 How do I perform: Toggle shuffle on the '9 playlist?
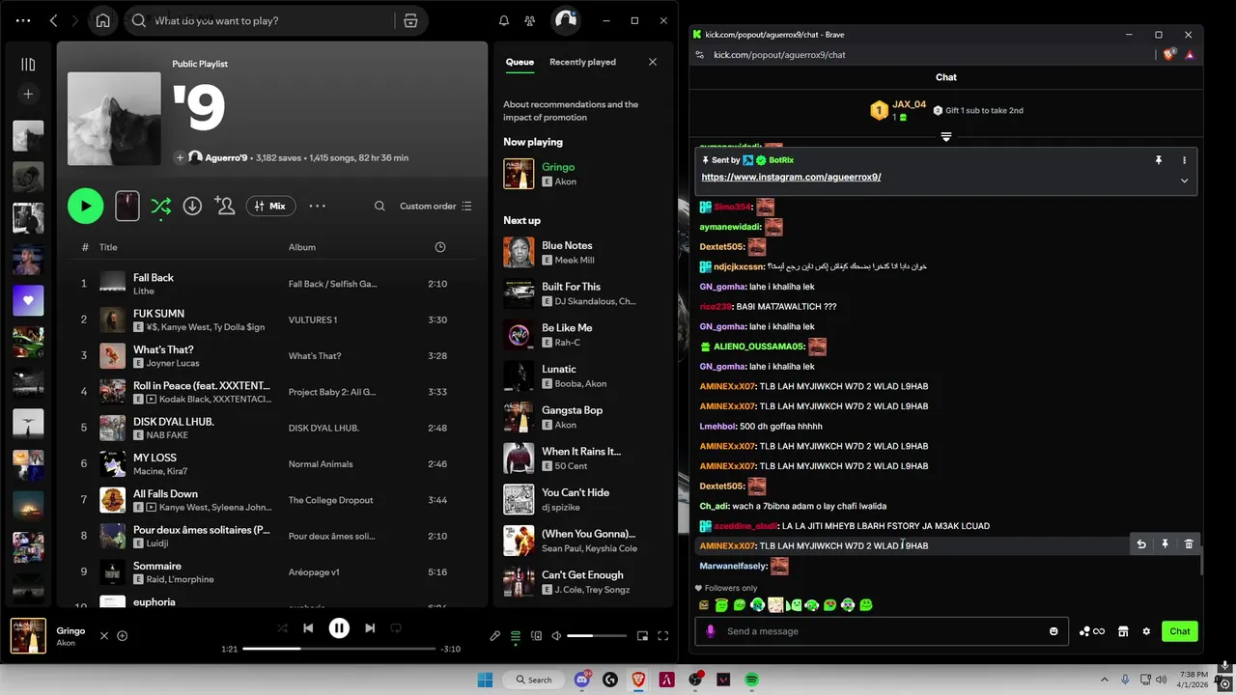coord(160,206)
